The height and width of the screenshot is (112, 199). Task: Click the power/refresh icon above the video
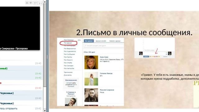[x=31, y=3]
